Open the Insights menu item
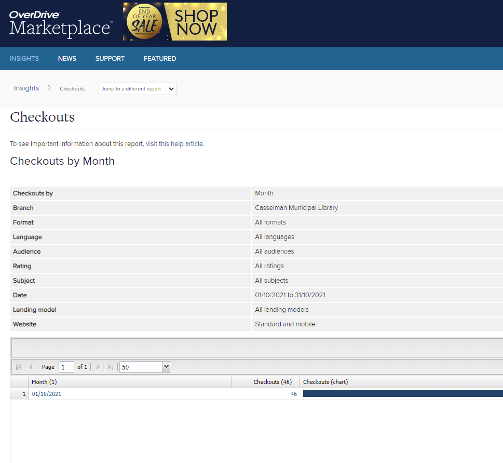The width and height of the screenshot is (503, 463). click(24, 59)
